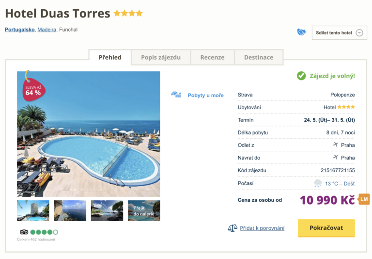Click the TripAdvisor owl rating icon
This screenshot has width=372, height=259.
point(23,232)
